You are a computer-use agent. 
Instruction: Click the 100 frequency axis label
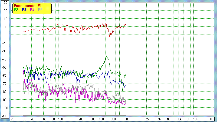(x=60, y=119)
